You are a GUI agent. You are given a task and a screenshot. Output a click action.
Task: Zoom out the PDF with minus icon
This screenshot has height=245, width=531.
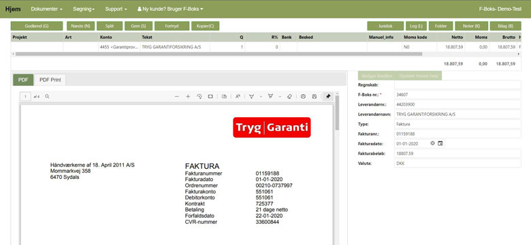177,97
